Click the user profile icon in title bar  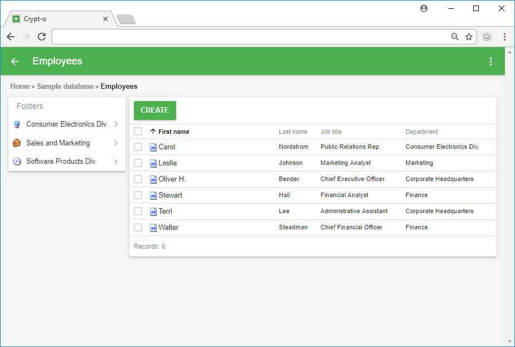coord(424,8)
